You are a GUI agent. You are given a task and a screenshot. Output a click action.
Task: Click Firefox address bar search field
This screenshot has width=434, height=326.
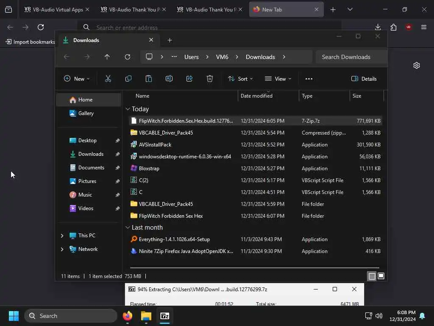tap(209, 28)
